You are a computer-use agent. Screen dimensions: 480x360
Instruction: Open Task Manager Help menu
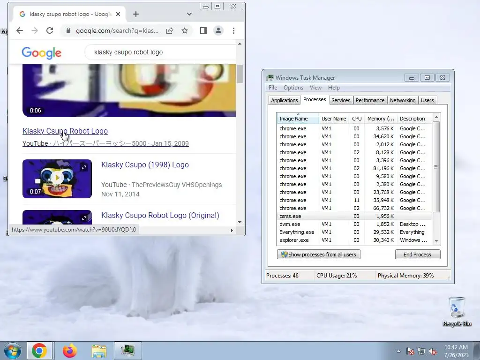(x=334, y=88)
